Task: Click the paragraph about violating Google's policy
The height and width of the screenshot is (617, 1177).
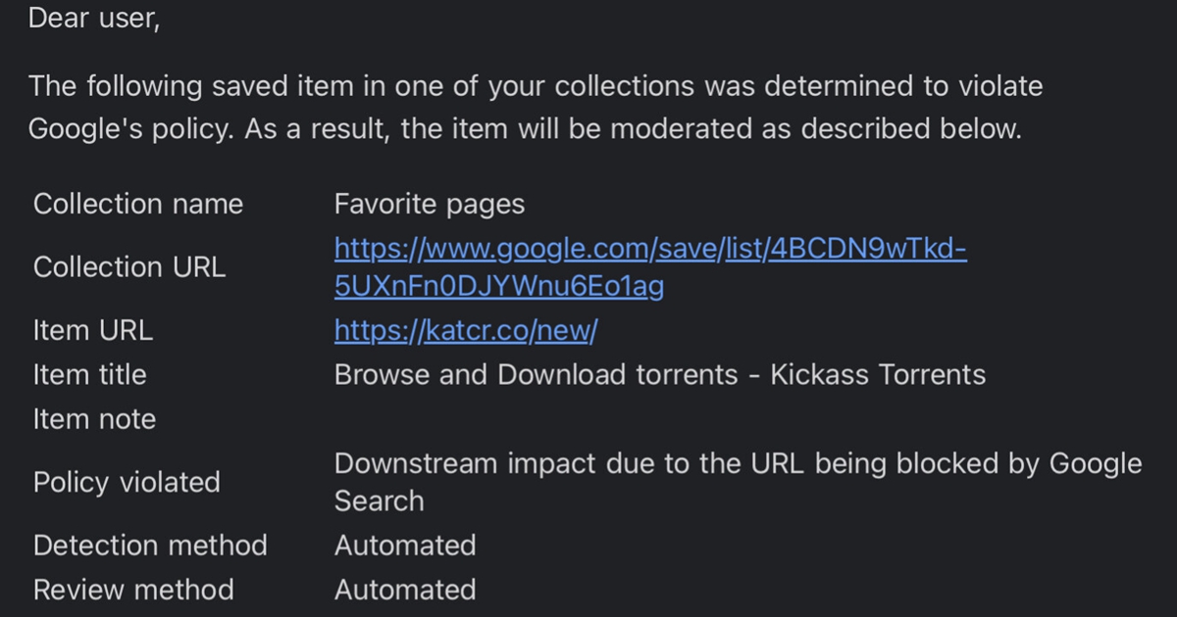Action: click(536, 108)
